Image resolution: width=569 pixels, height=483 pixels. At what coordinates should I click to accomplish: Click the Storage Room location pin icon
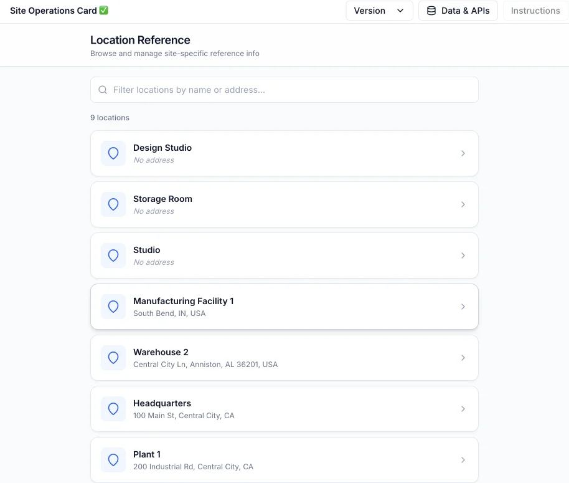point(113,204)
